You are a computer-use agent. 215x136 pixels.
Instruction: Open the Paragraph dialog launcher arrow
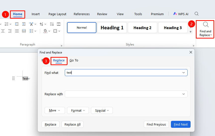click(61, 45)
